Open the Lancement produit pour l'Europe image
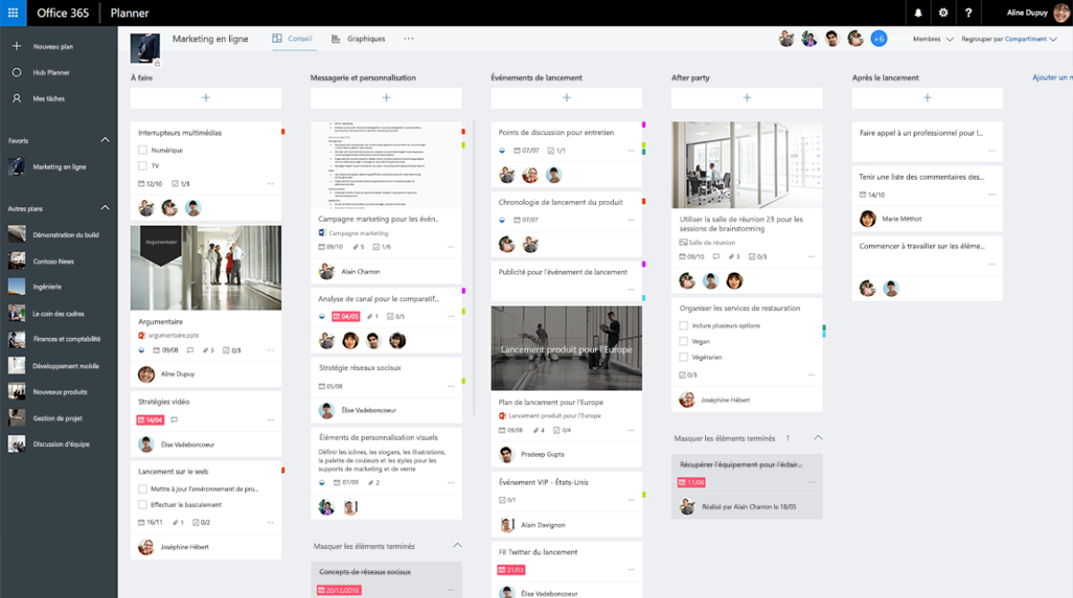The width and height of the screenshot is (1073, 598). pyautogui.click(x=566, y=349)
